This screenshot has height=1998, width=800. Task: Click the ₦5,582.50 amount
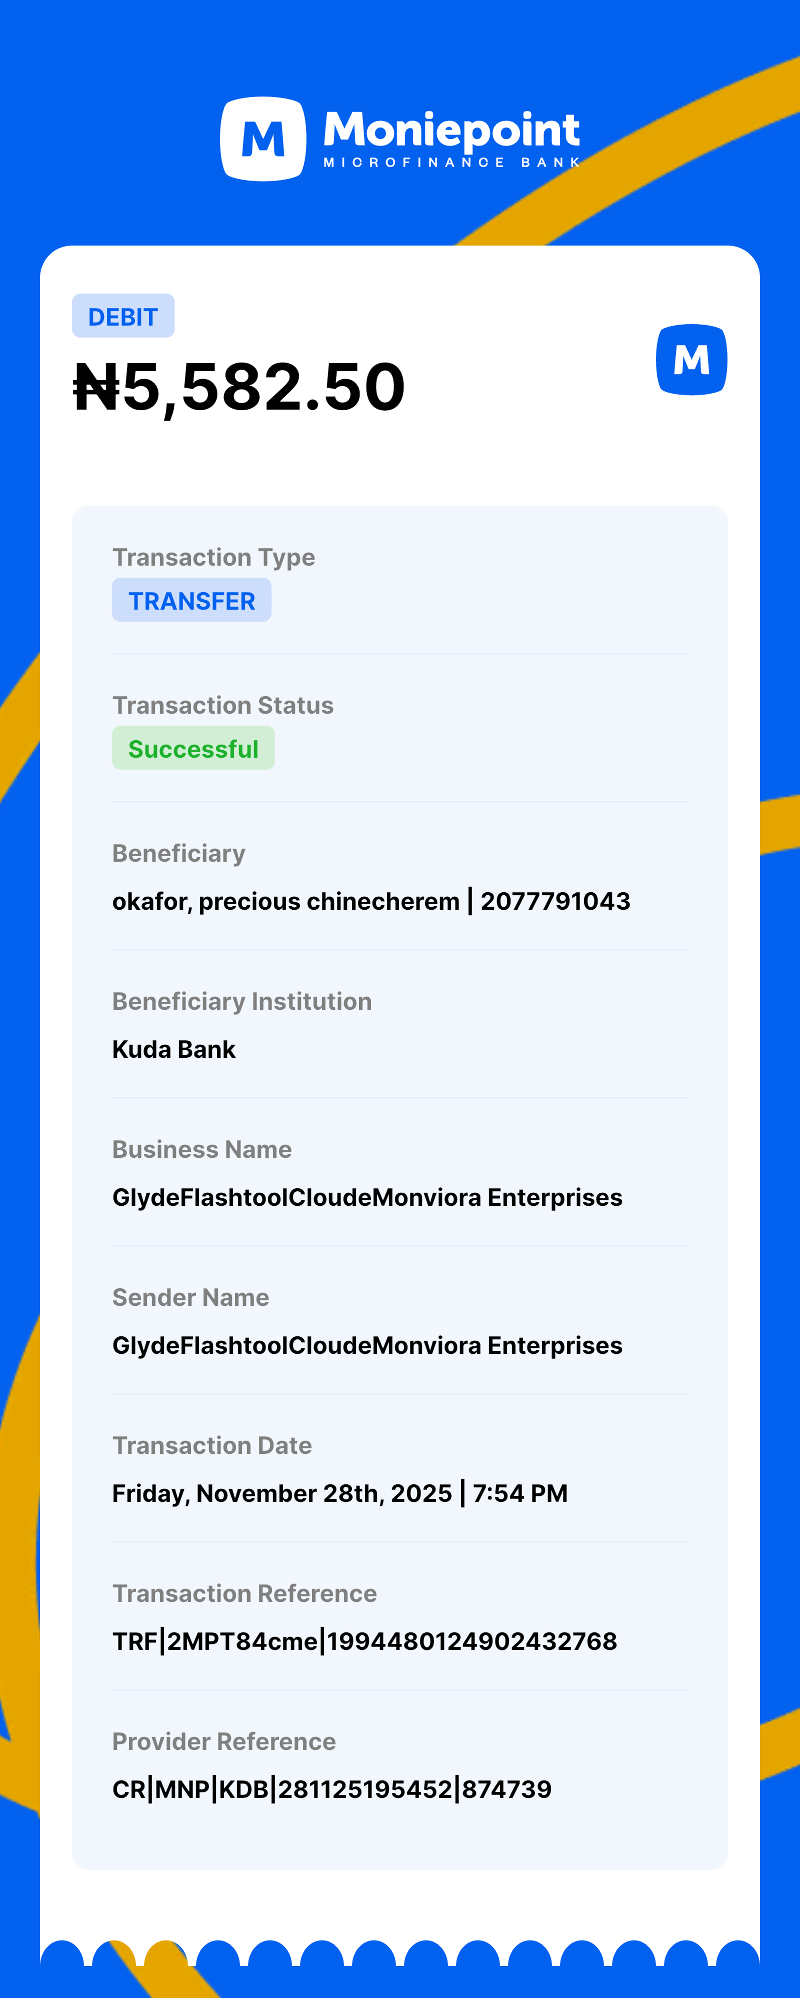[x=239, y=387]
